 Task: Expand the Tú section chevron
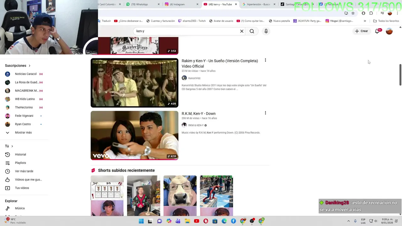click(12, 146)
